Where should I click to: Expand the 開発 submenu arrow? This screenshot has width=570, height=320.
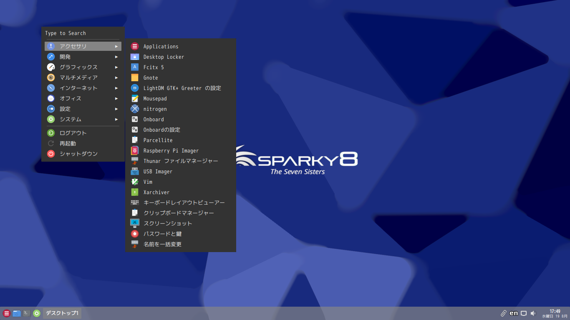[x=116, y=57]
